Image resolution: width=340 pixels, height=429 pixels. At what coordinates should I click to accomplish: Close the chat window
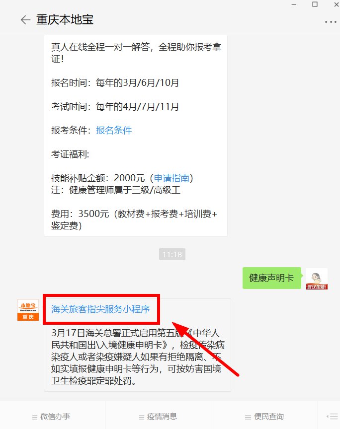tap(337, 4)
